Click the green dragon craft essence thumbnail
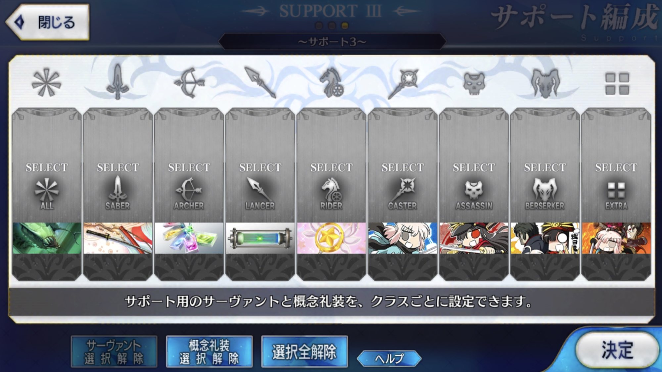 tap(47, 238)
